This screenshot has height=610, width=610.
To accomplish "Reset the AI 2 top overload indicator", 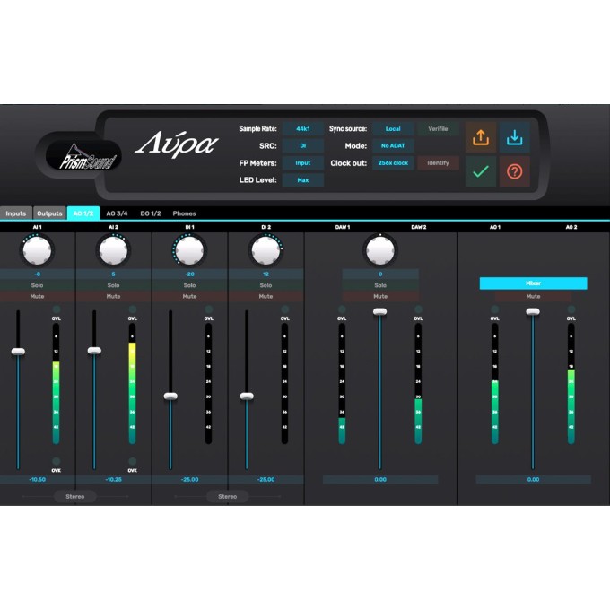I will pos(132,309).
